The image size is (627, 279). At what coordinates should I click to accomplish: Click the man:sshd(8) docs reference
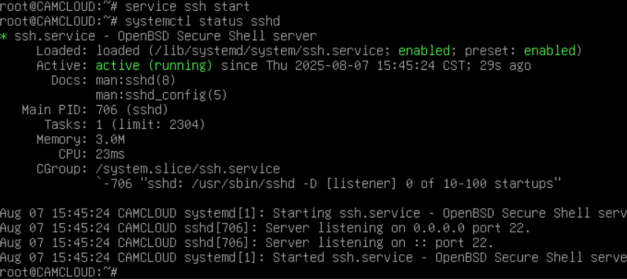click(136, 80)
